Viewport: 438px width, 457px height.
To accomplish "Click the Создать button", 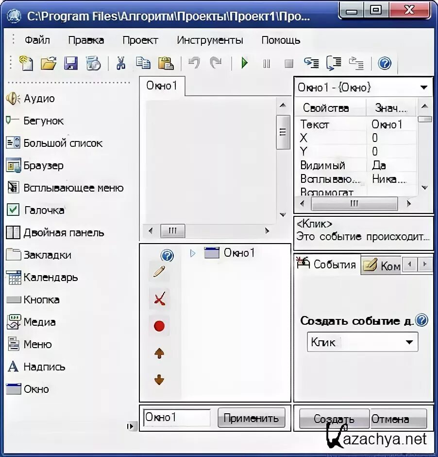I will pyautogui.click(x=334, y=419).
